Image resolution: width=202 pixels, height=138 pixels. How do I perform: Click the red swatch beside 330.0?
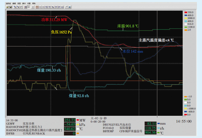tap(186, 12)
